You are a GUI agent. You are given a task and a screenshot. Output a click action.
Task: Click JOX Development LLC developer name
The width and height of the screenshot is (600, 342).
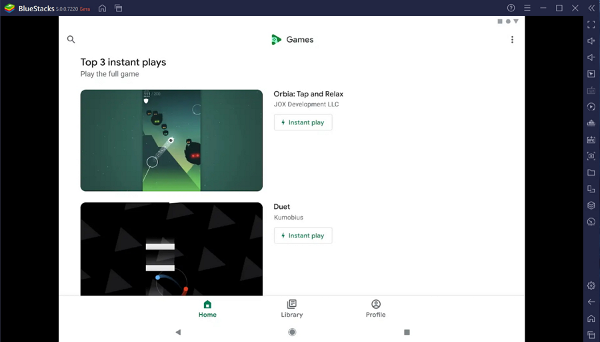pos(306,104)
